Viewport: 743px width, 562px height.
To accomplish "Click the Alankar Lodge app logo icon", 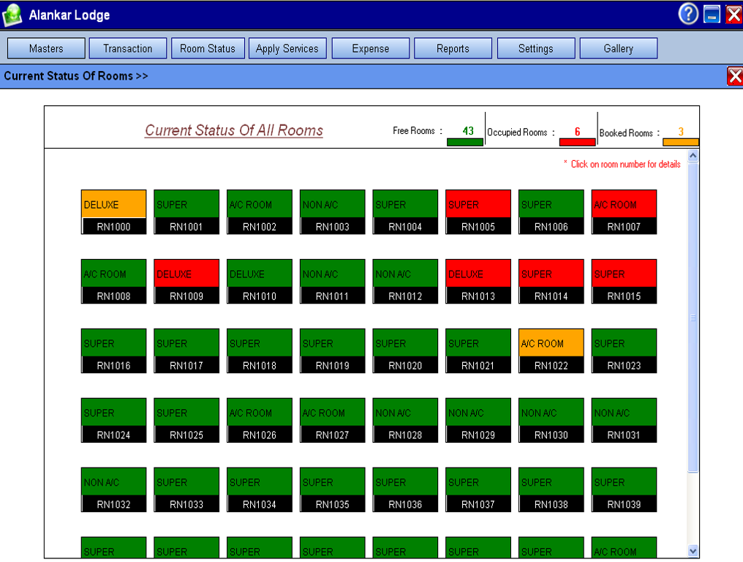I will (12, 15).
